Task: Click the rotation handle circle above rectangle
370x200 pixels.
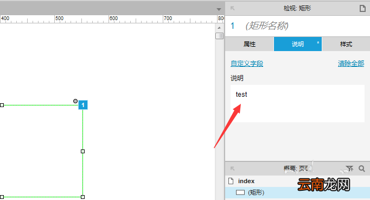Action: [75, 101]
